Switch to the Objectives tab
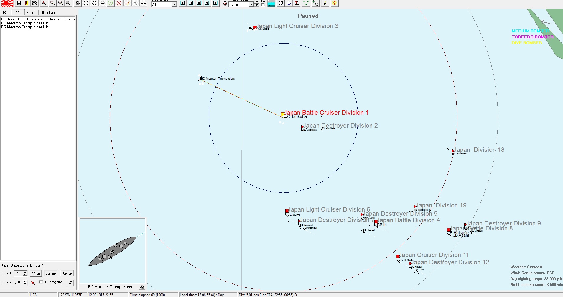The height and width of the screenshot is (297, 563). point(48,13)
